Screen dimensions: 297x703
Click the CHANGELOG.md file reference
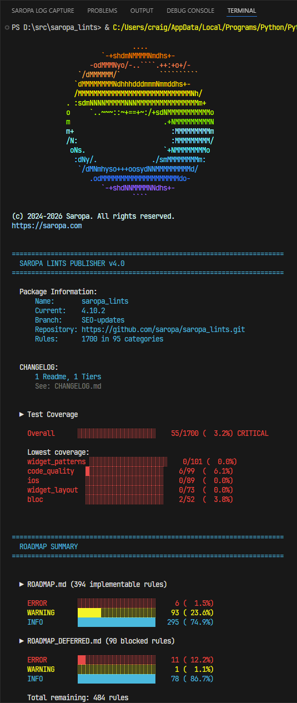tap(78, 386)
